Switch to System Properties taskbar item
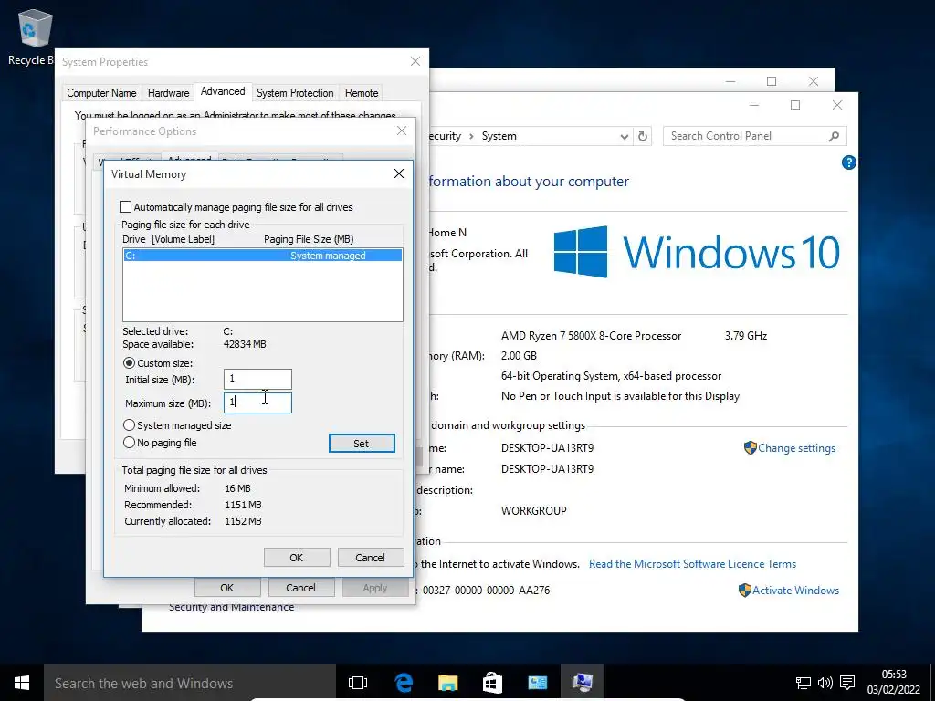 pyautogui.click(x=582, y=683)
